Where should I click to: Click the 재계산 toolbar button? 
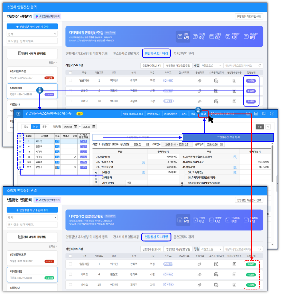pos(184,114)
